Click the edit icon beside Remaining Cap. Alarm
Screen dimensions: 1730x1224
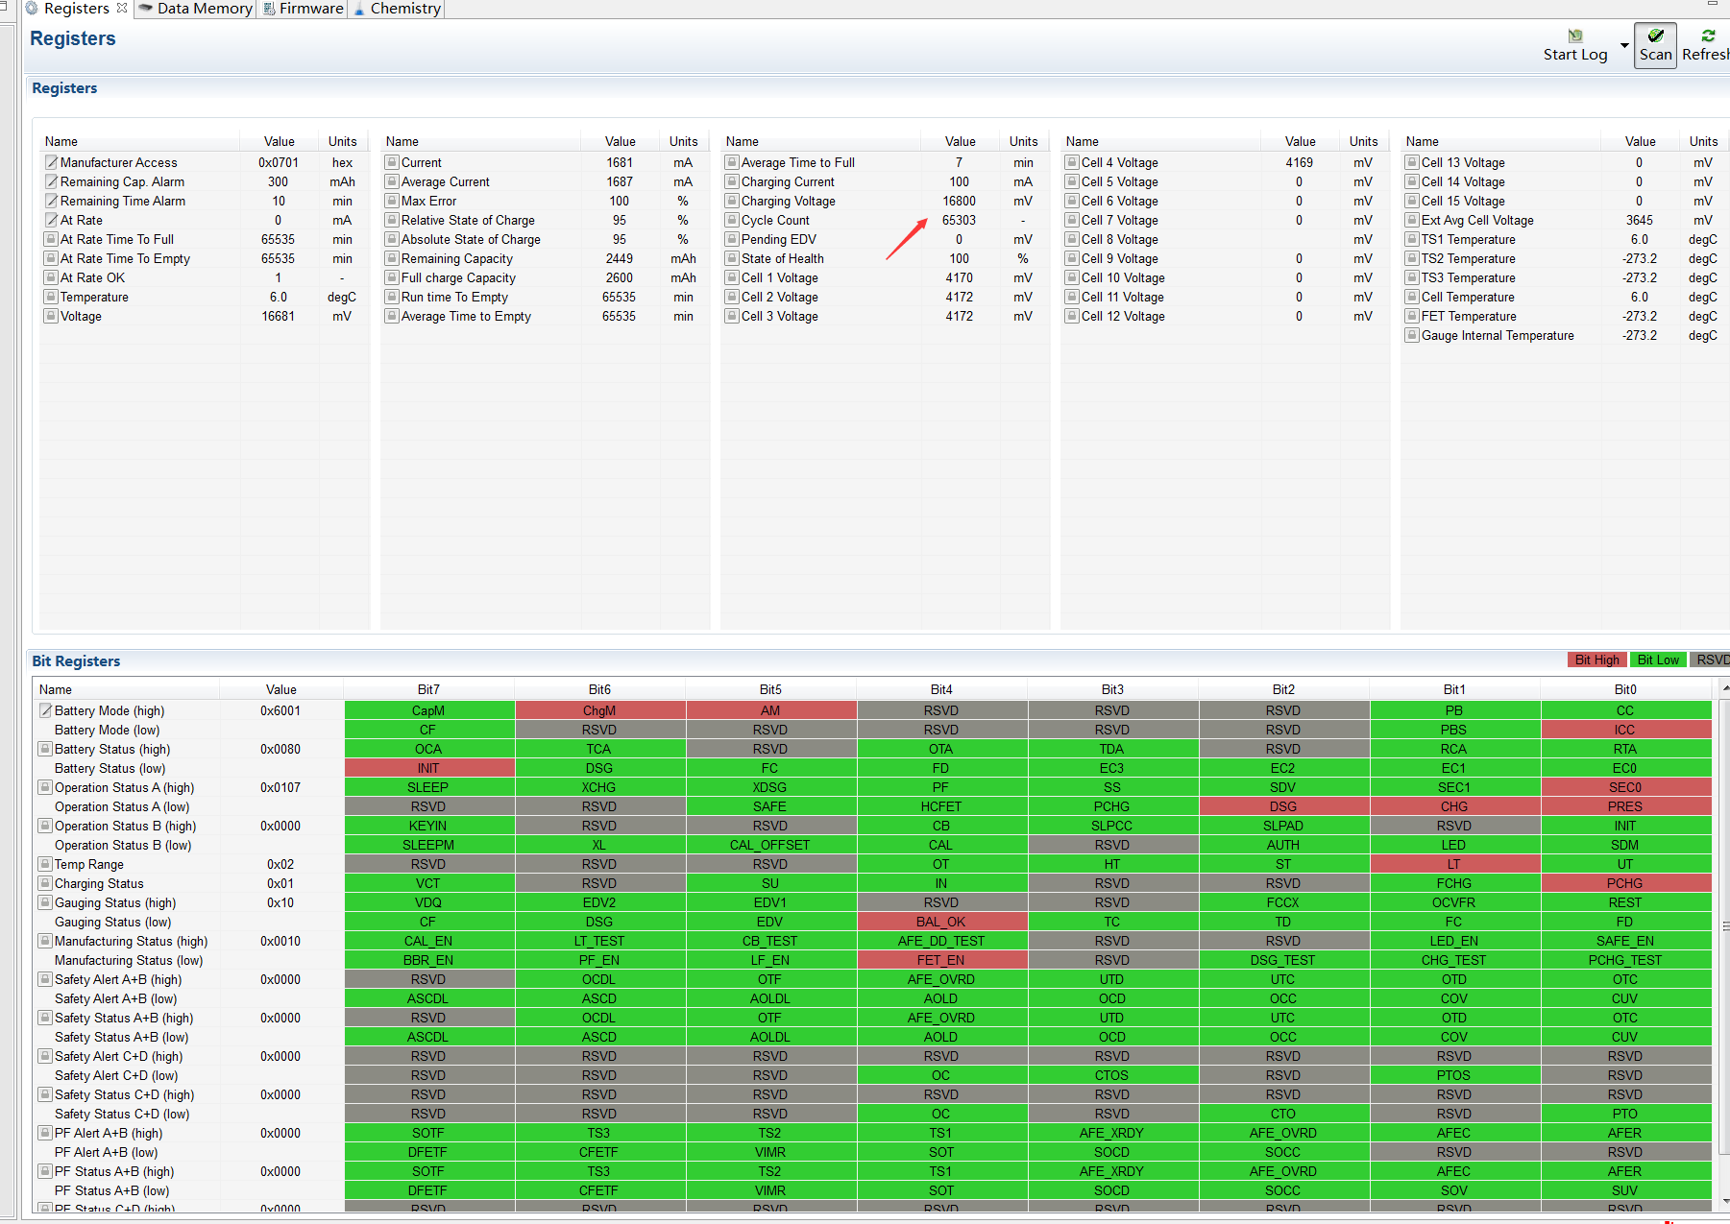tap(51, 181)
